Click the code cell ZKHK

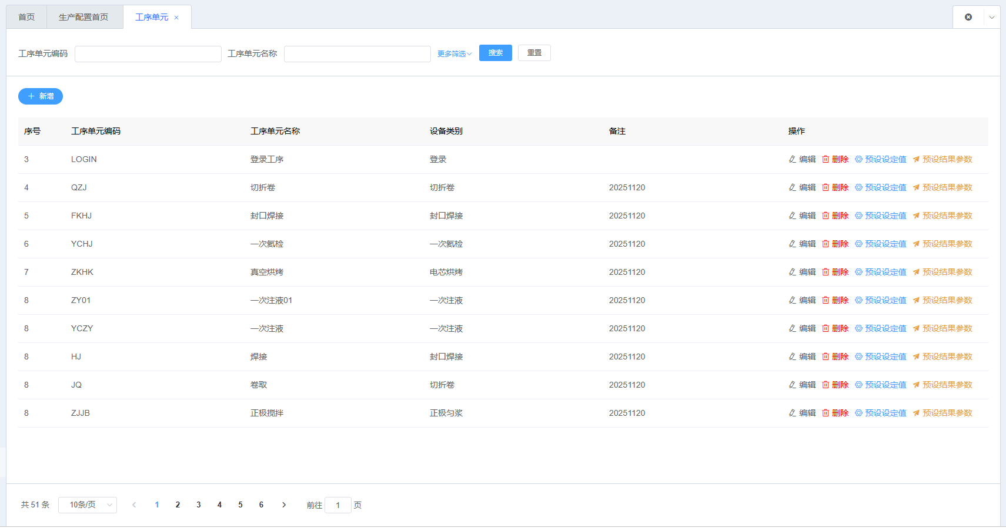click(x=82, y=272)
